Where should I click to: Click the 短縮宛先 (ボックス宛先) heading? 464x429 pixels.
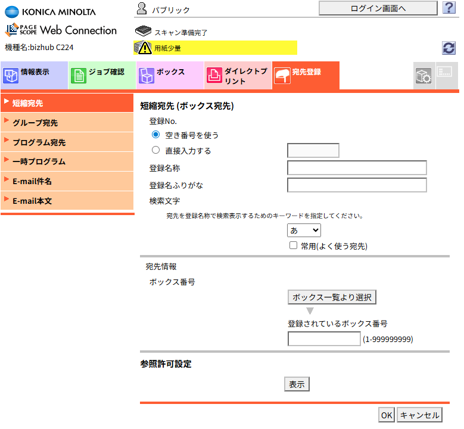click(x=187, y=106)
